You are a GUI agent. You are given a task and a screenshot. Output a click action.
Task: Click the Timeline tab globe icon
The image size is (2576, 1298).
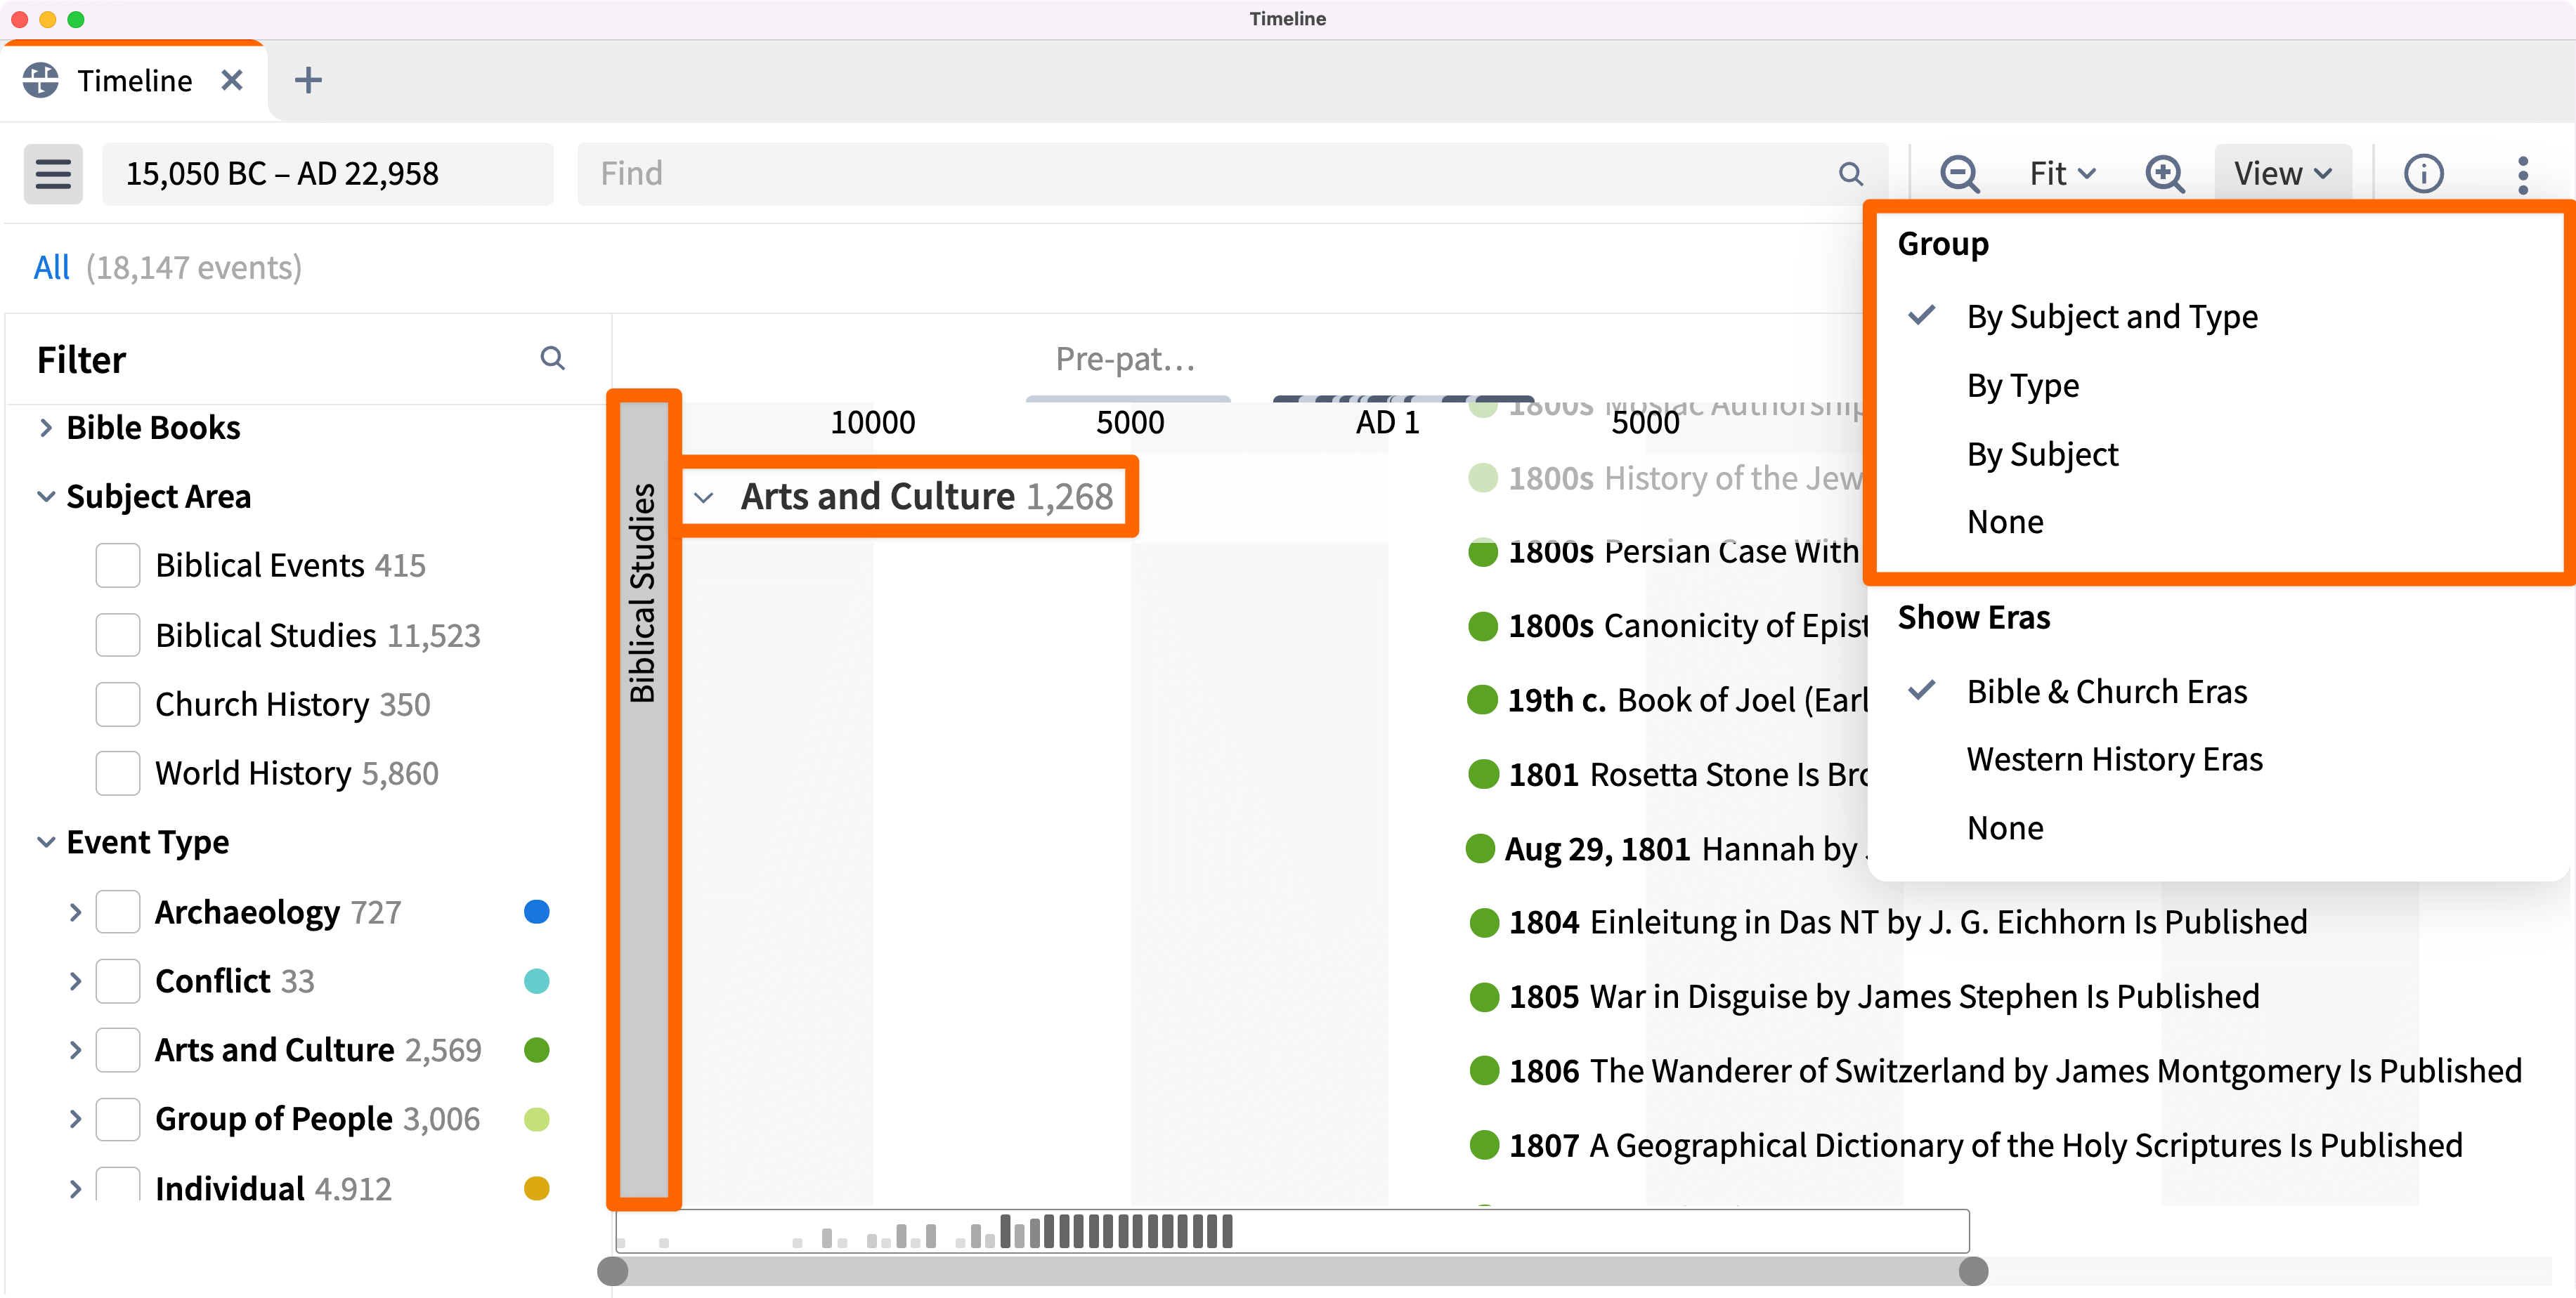pos(41,80)
